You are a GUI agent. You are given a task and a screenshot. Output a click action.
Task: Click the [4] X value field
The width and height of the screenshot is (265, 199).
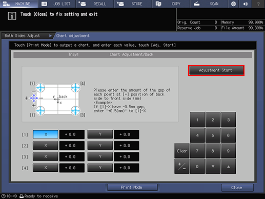point(72,168)
